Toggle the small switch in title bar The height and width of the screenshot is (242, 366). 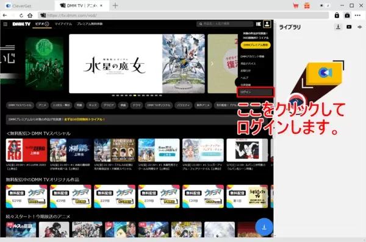(325, 5)
